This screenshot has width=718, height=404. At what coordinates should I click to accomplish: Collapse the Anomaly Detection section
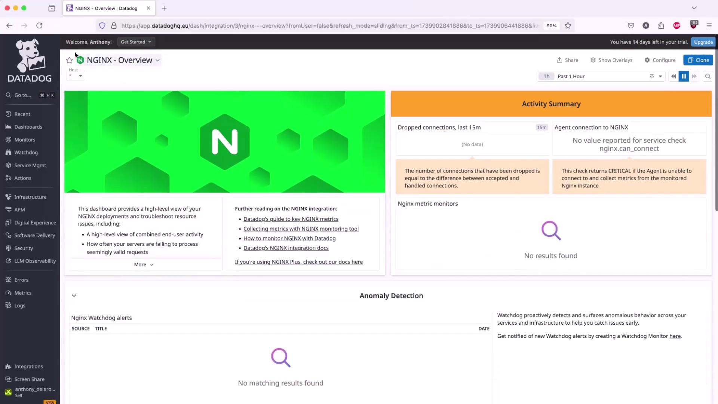[x=74, y=296]
